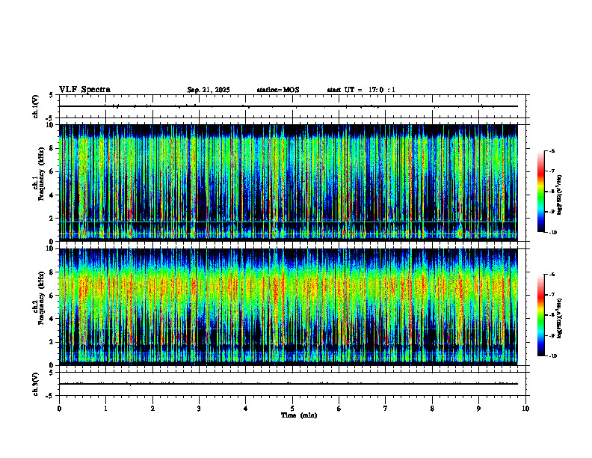The height and width of the screenshot is (458, 592).
Task: Click time axis tick label "9"
Action: point(478,409)
